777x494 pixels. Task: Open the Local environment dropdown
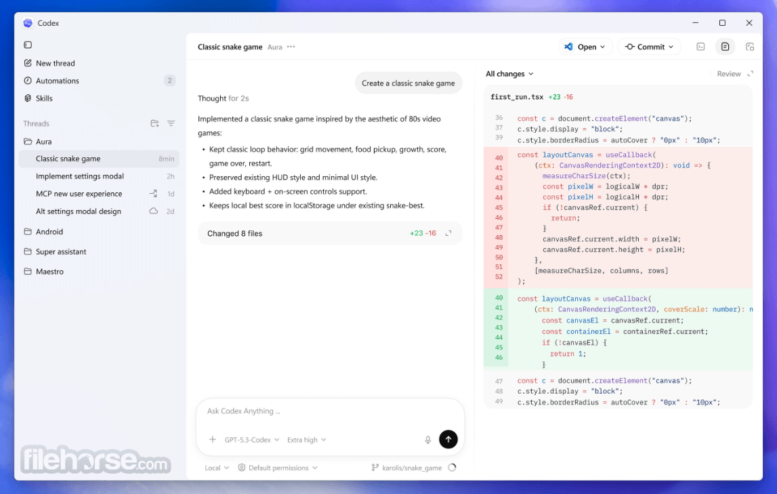coord(217,468)
